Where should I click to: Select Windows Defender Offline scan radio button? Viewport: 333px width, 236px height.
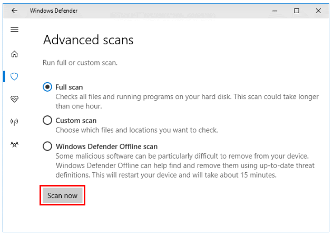pyautogui.click(x=47, y=146)
